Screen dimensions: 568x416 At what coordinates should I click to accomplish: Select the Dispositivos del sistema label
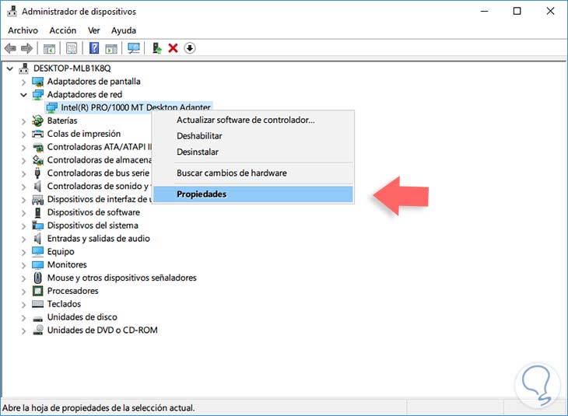click(x=93, y=225)
